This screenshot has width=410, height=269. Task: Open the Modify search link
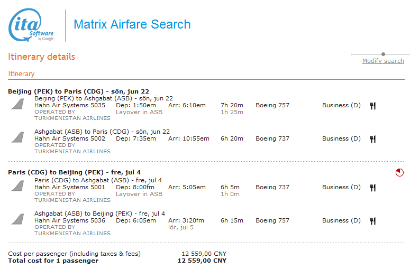tap(383, 61)
